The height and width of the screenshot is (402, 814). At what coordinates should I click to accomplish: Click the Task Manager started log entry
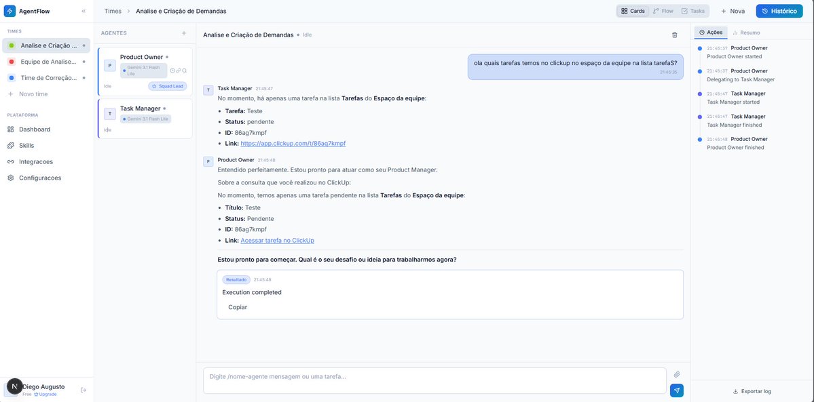point(737,98)
